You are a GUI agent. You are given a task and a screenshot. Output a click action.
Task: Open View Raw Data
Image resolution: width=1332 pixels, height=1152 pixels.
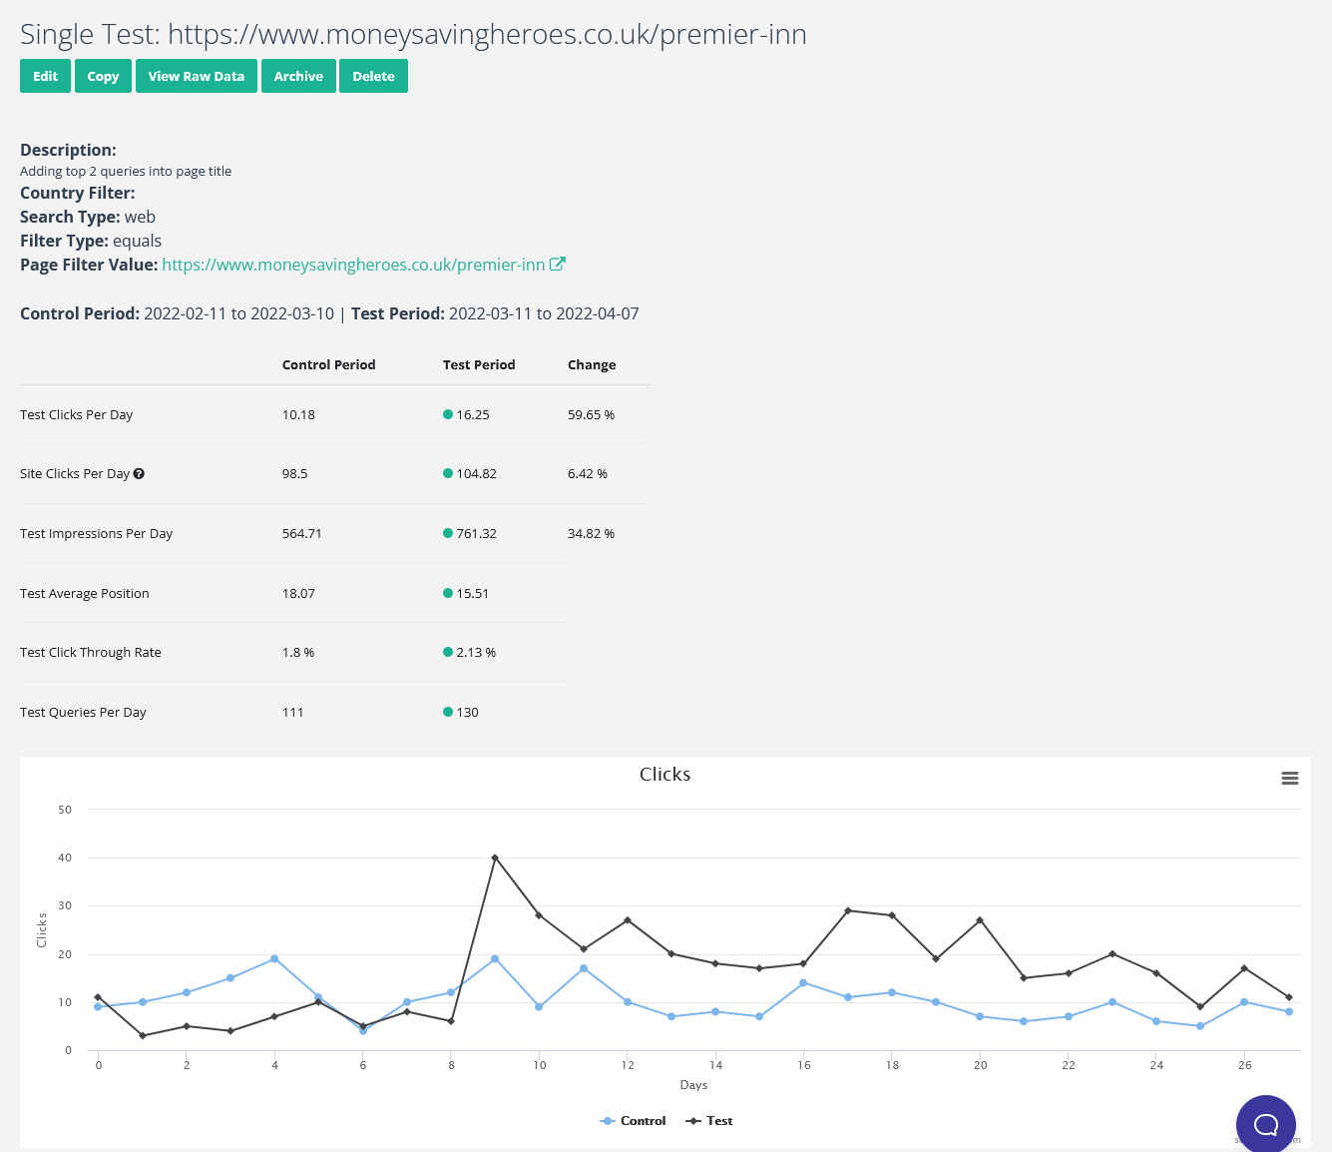tap(197, 76)
